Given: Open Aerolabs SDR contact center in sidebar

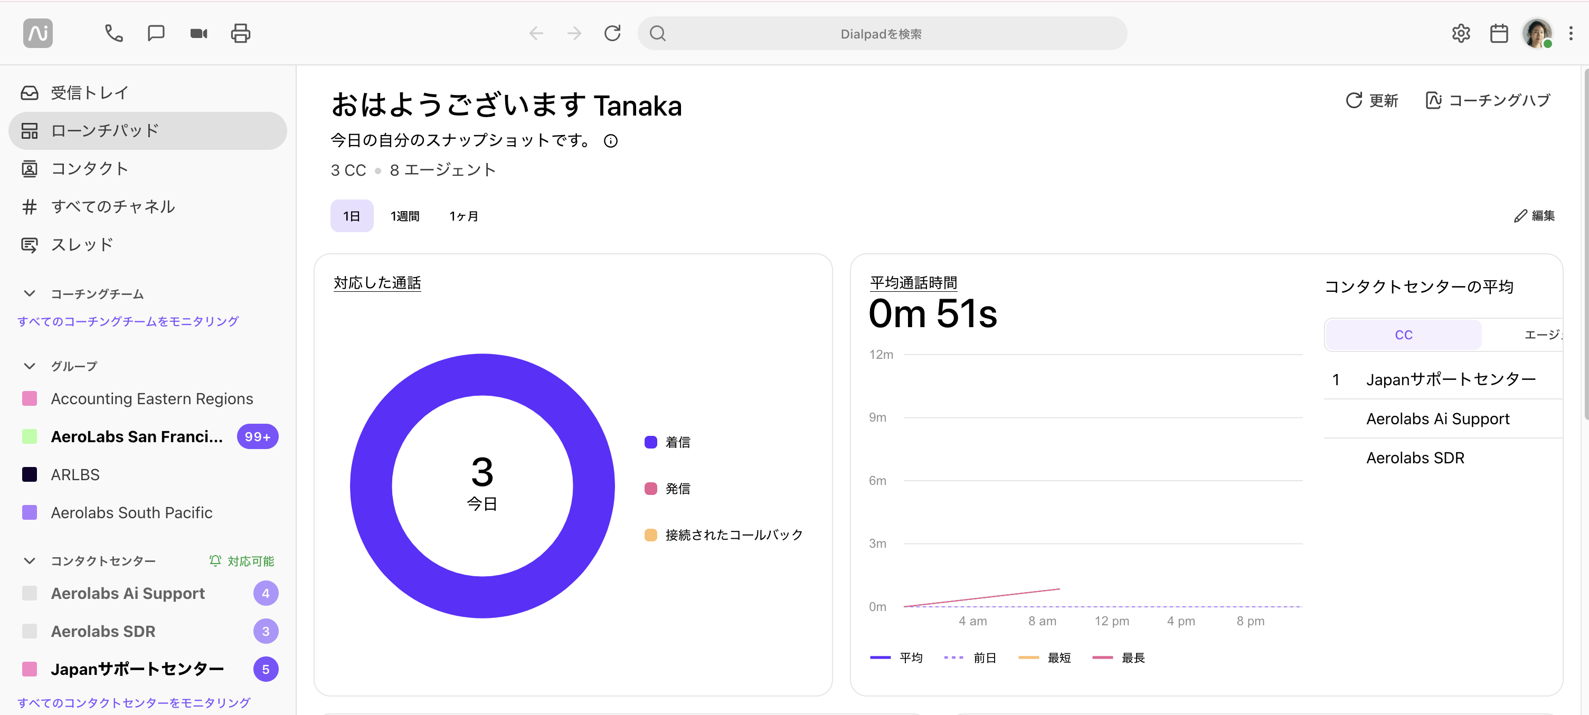Looking at the screenshot, I should (x=148, y=631).
